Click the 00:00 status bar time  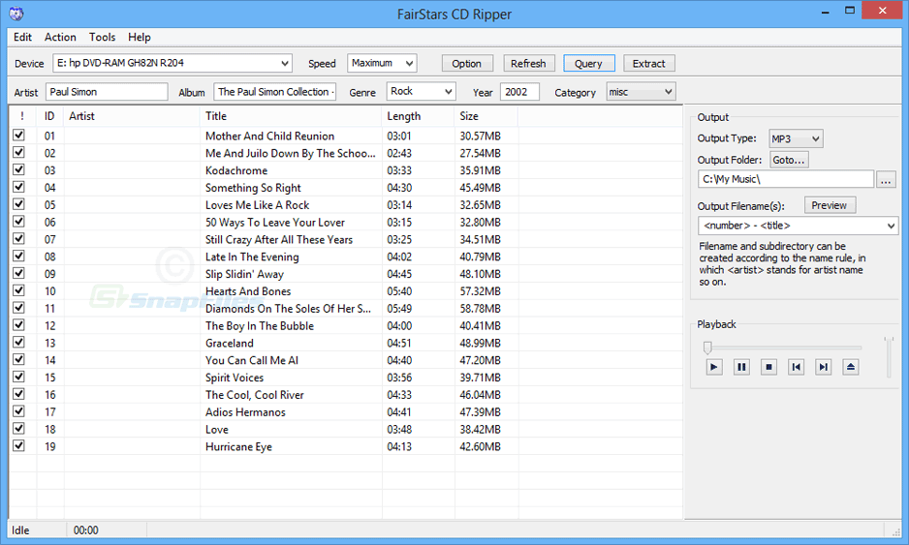(x=86, y=530)
